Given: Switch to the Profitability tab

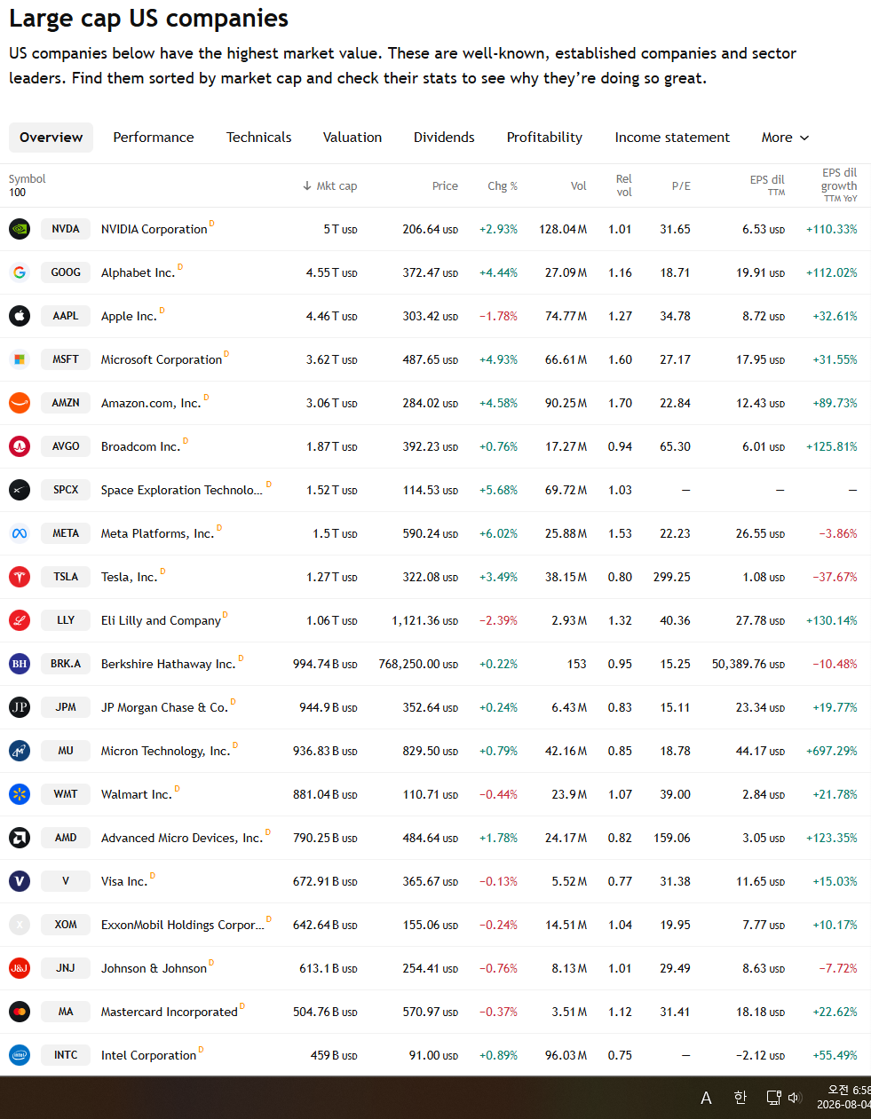Looking at the screenshot, I should 544,138.
